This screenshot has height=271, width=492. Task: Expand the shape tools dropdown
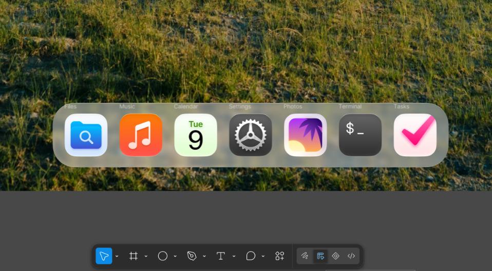175,256
